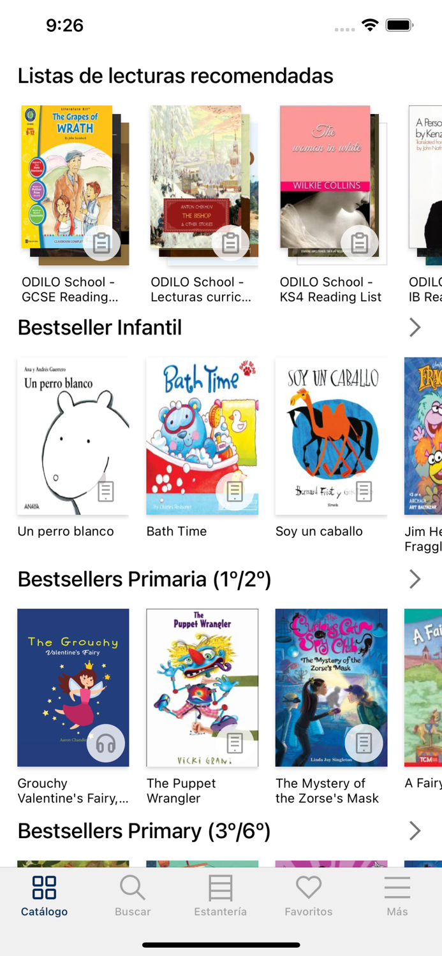Screen dimensions: 442x956
Task: Go to the Favoritos heart tab
Action: point(309,895)
